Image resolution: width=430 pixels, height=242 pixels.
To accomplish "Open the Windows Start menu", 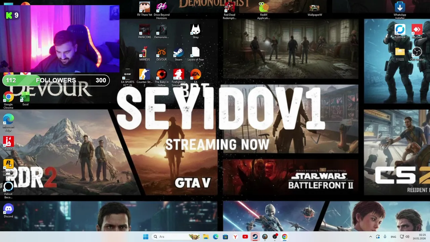I will (x=145, y=237).
